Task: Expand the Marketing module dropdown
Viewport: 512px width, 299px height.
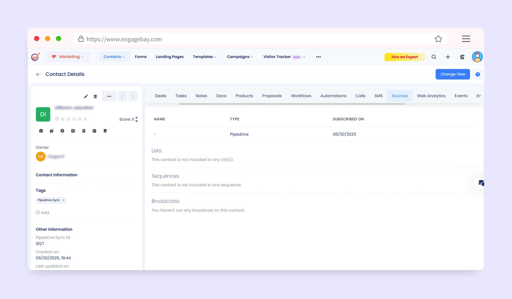Action: click(68, 57)
